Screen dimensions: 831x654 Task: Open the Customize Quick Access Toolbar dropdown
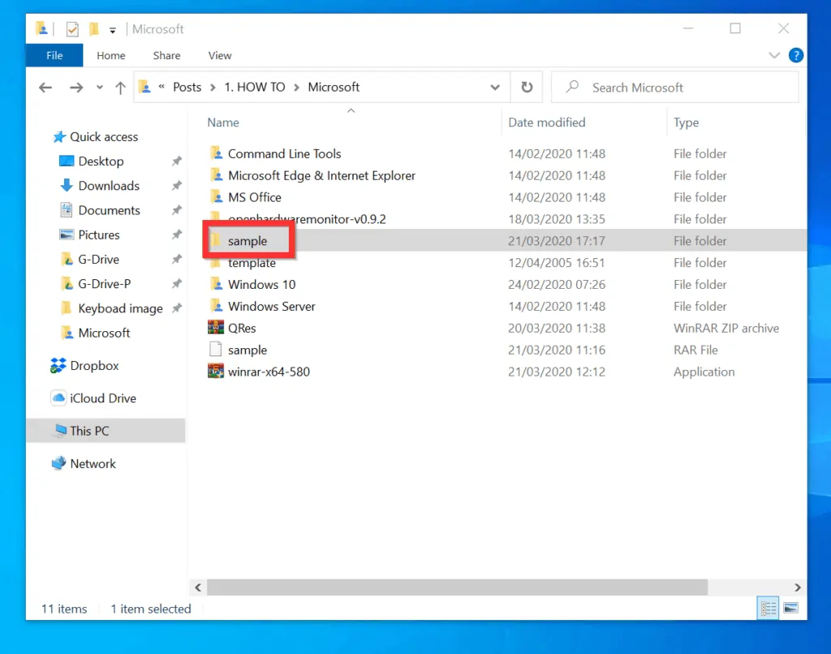pos(111,28)
